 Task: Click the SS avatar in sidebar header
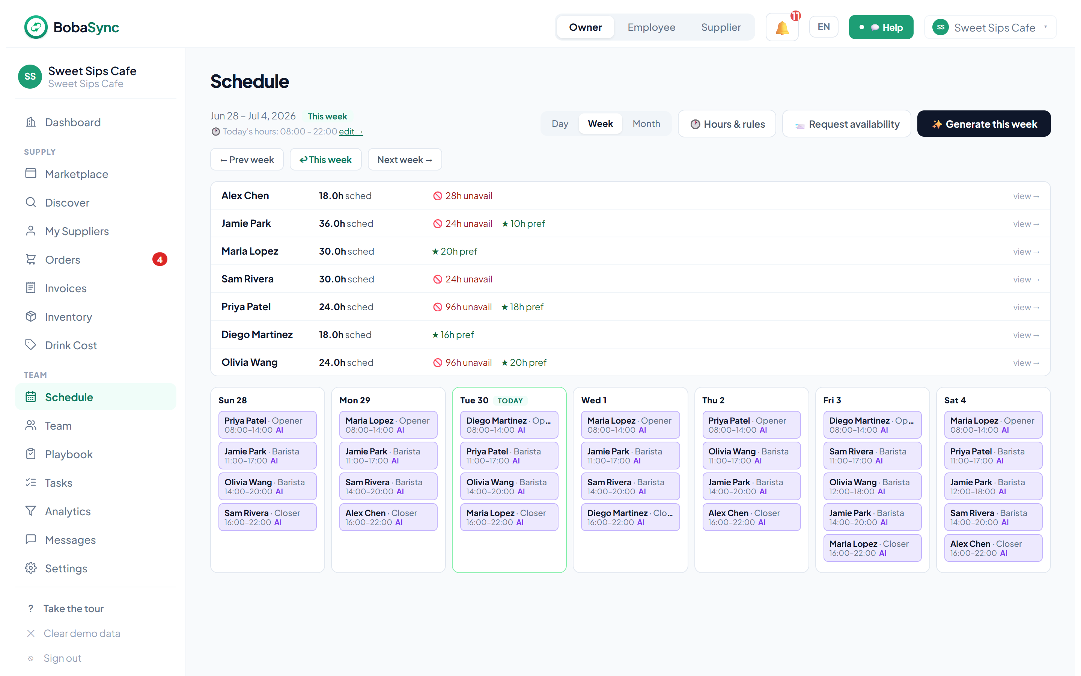pos(30,77)
